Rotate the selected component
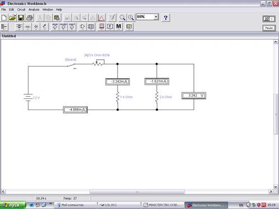This screenshot has height=209, width=279. click(67, 18)
